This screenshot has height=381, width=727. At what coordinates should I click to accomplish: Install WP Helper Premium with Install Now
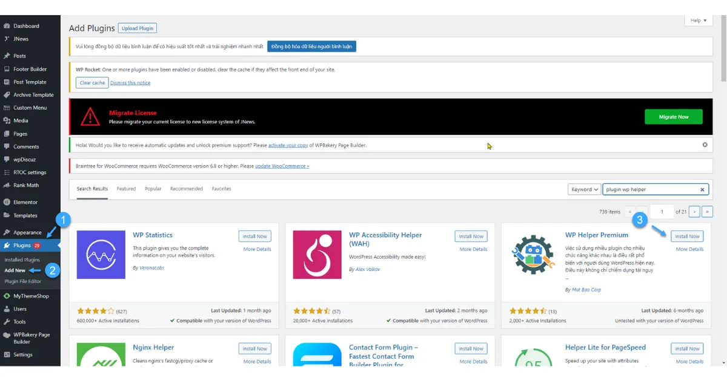(x=688, y=236)
